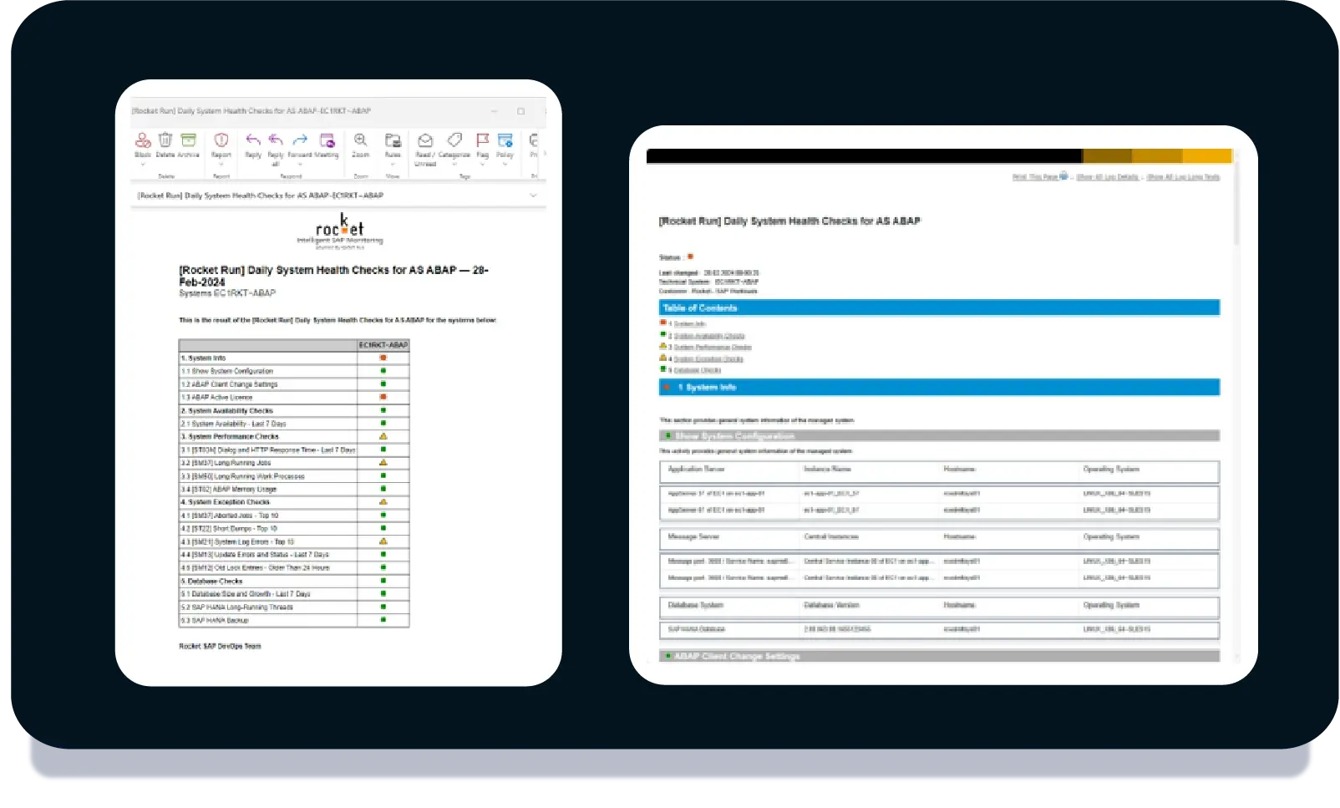Screen dimensions: 1340x808
Task: Click 'Application Server' column header in report
Action: (x=697, y=470)
